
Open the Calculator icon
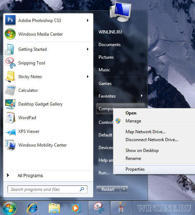point(10,90)
